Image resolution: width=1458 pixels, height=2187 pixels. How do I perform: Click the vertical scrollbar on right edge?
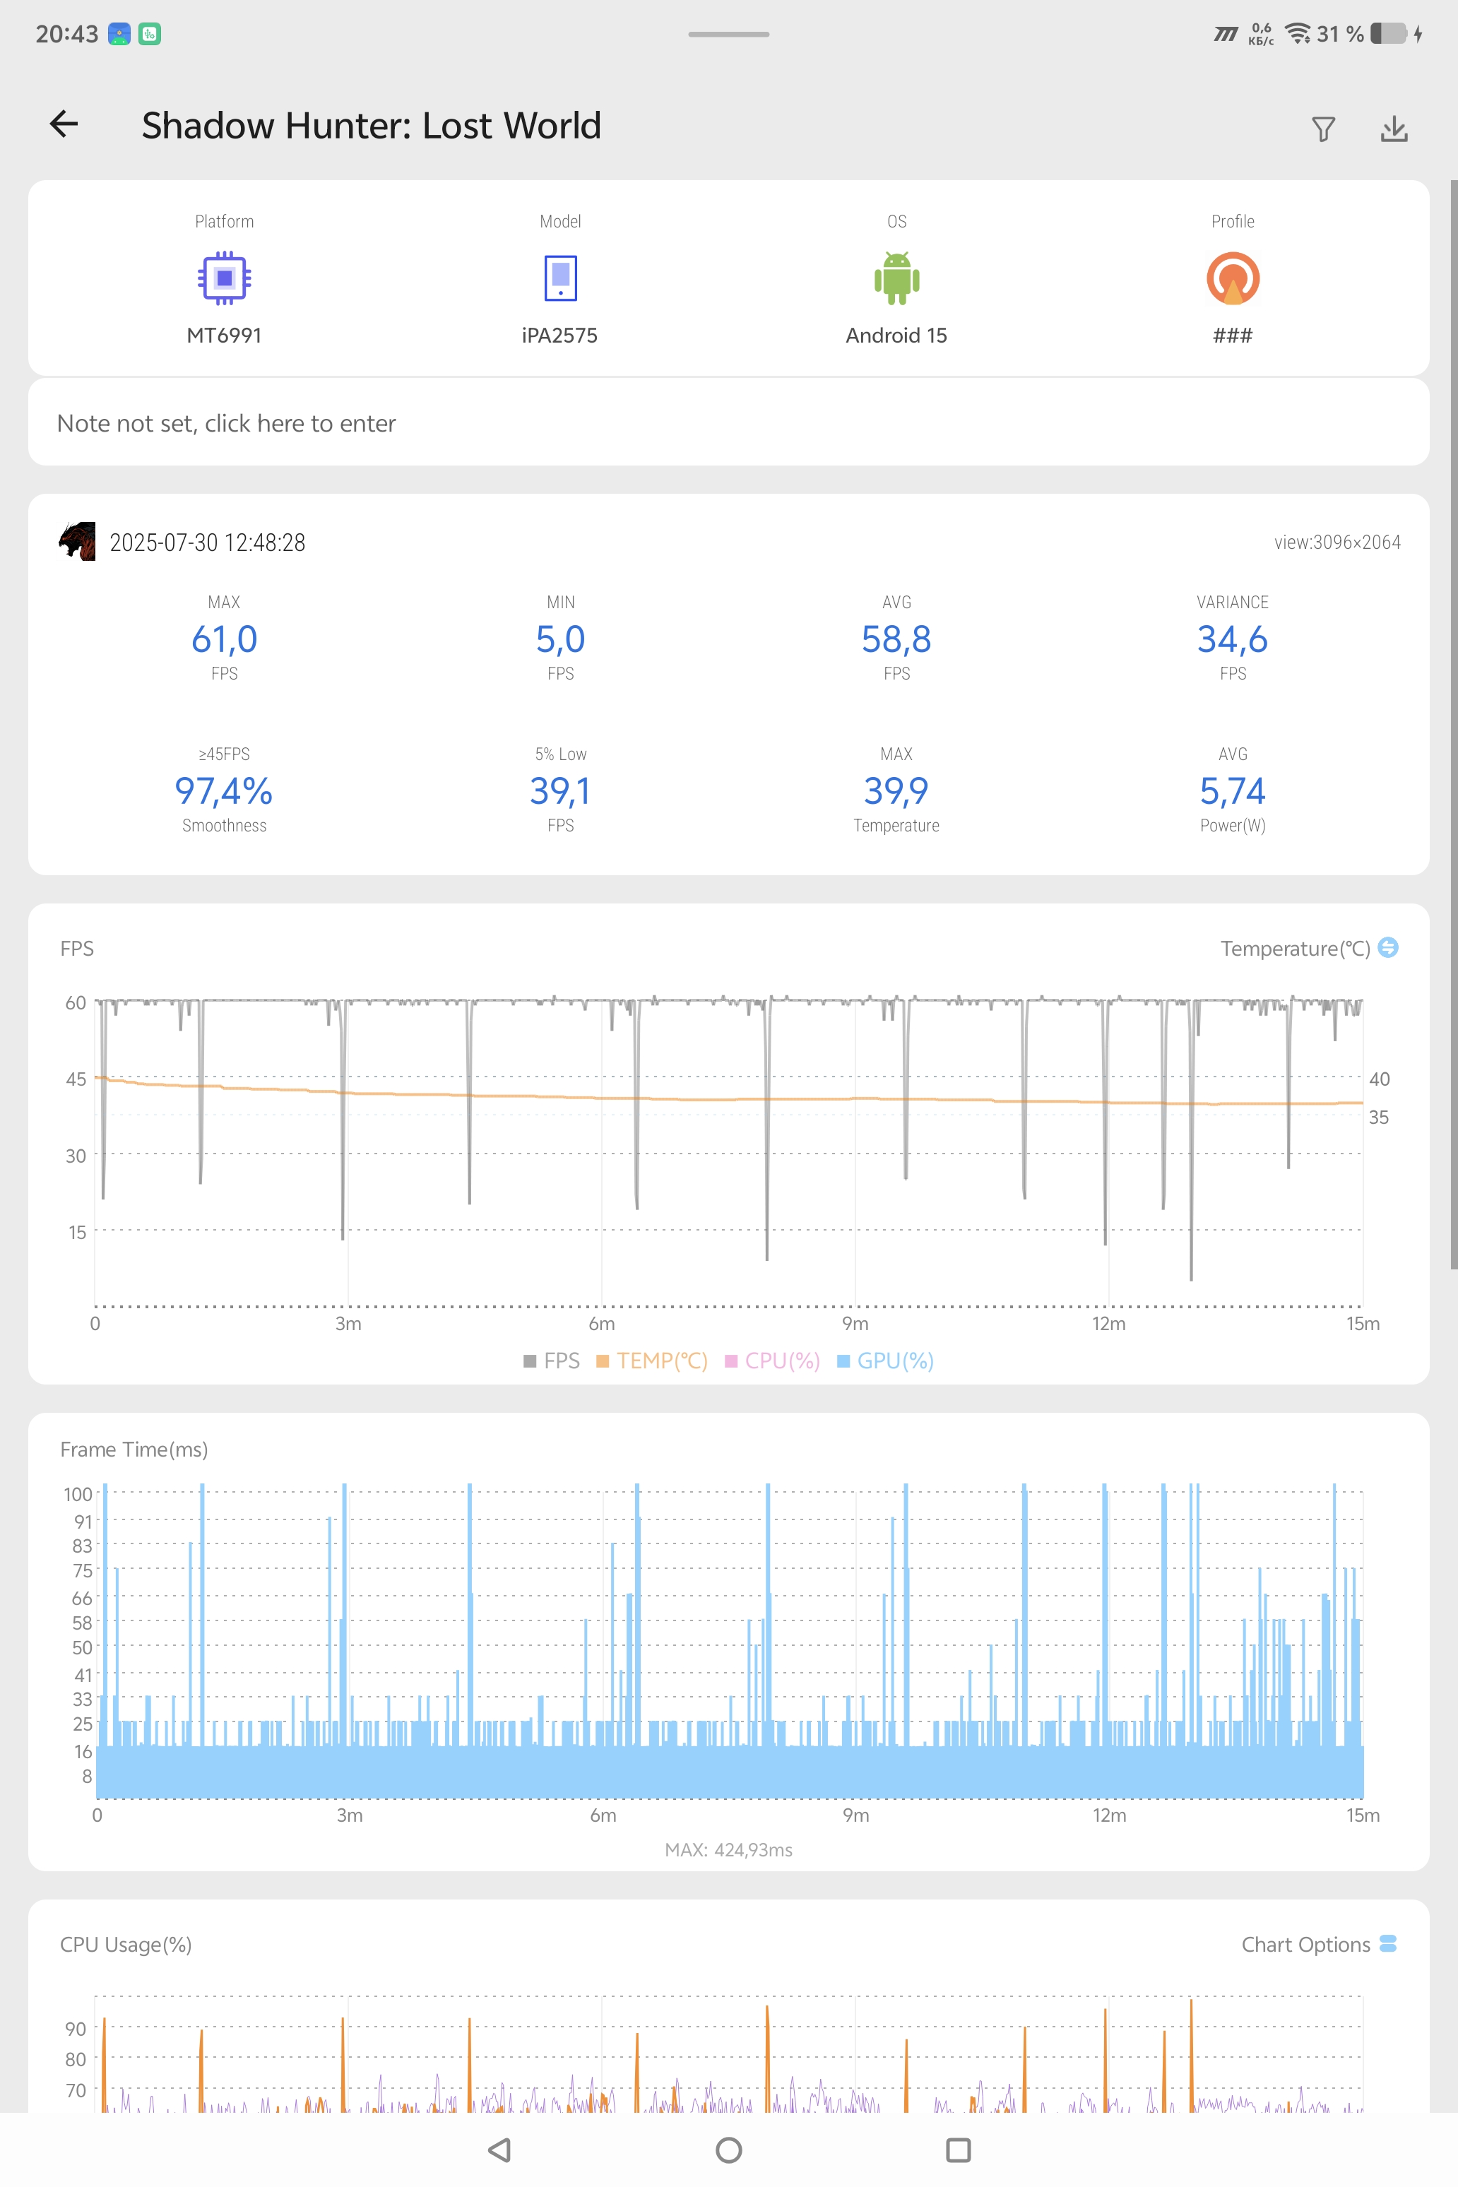(x=1453, y=723)
